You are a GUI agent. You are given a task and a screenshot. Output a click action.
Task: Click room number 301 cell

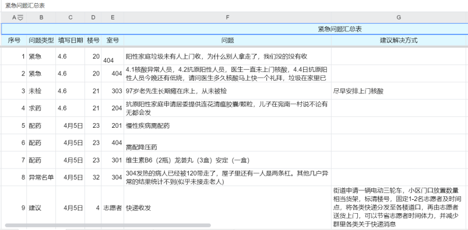point(112,160)
